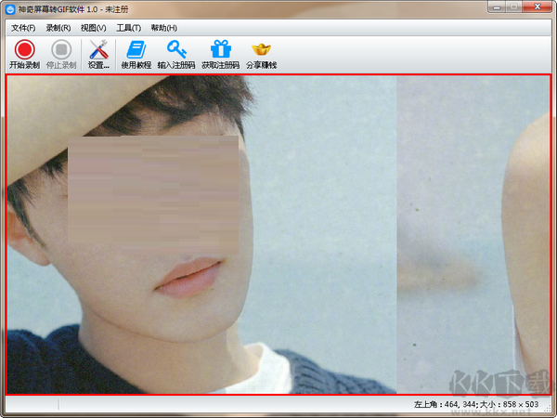Click the 获取注册码 gift box icon
The image size is (557, 418).
tap(220, 50)
